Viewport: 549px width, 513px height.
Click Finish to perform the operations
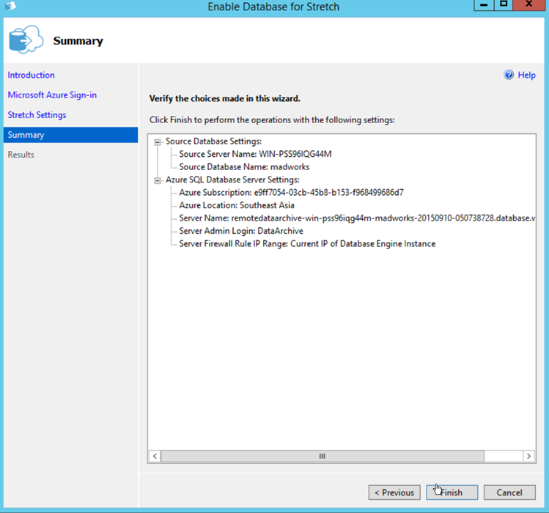pyautogui.click(x=452, y=492)
